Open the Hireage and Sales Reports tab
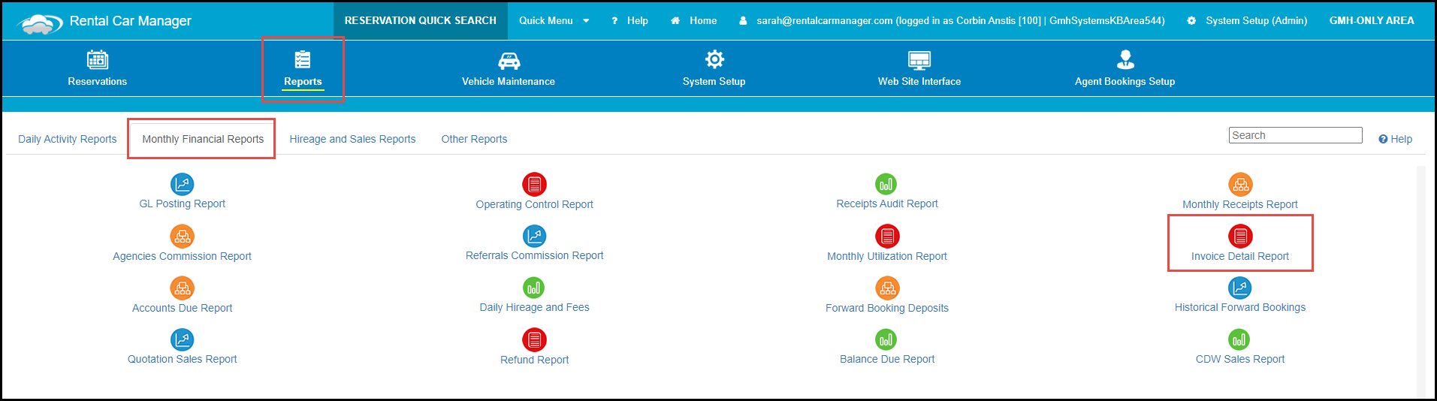This screenshot has width=1437, height=401. [x=352, y=139]
